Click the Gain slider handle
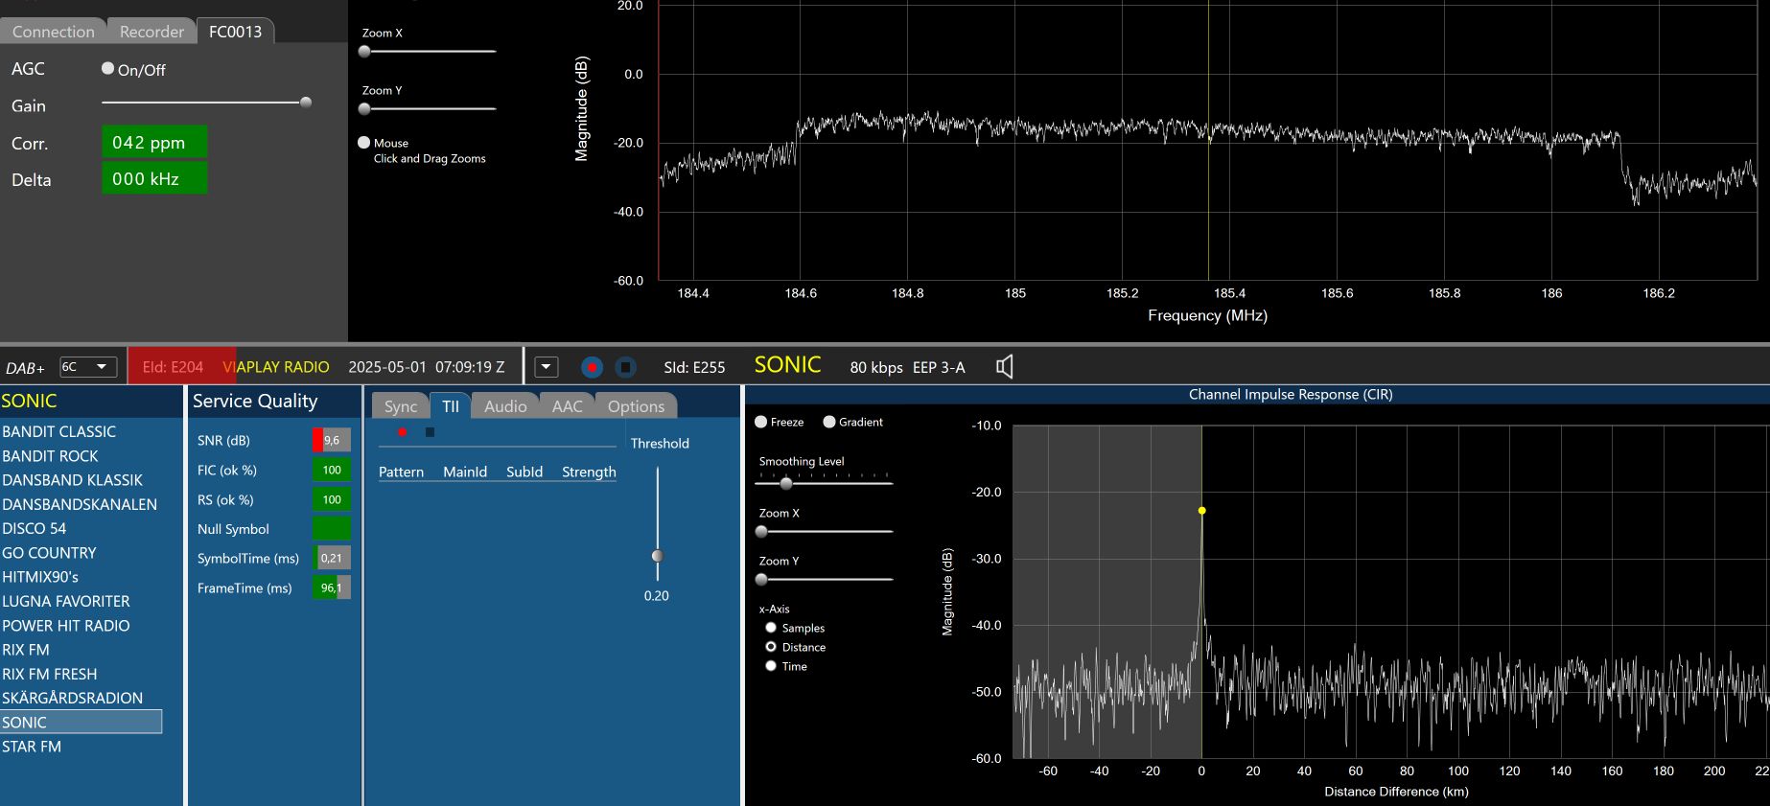 point(306,103)
